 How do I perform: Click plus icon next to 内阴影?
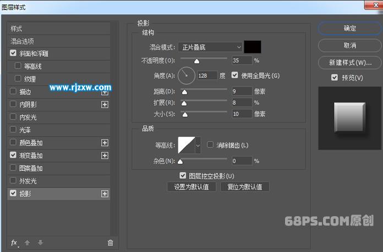click(105, 104)
